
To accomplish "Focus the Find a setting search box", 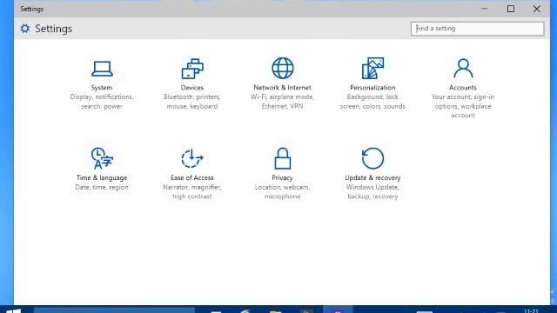I will [477, 29].
